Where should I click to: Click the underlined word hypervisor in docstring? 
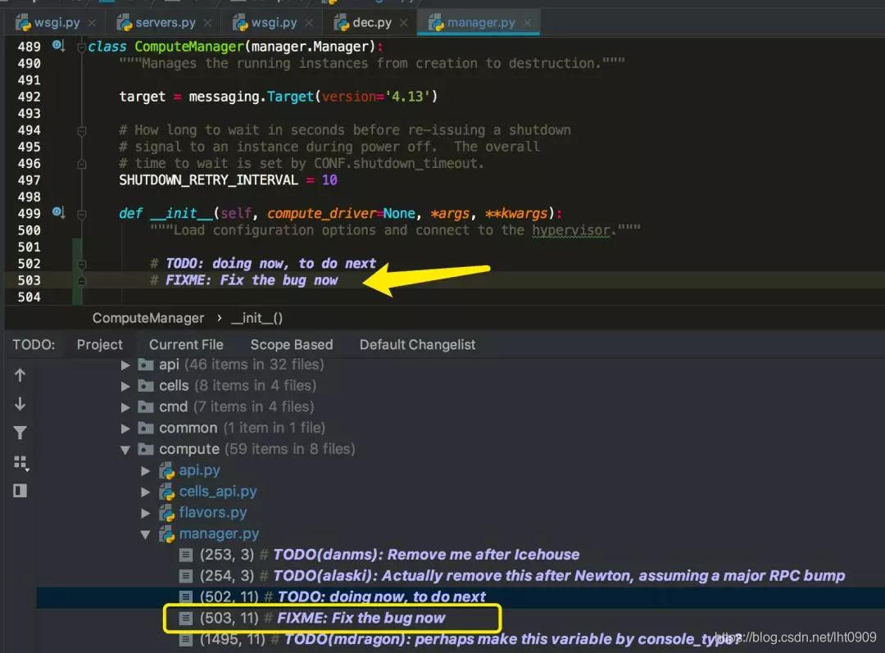[570, 231]
